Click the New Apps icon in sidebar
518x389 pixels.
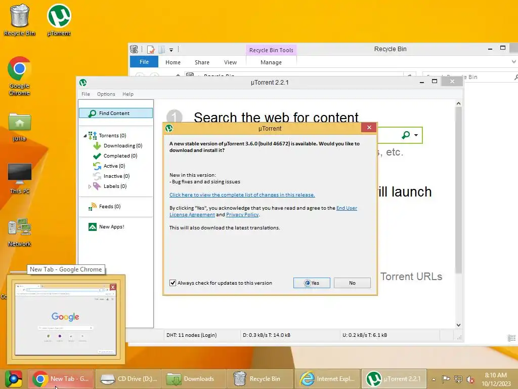click(93, 227)
